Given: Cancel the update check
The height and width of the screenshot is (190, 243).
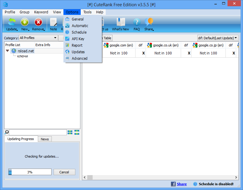Looking at the screenshot, I should 64,172.
